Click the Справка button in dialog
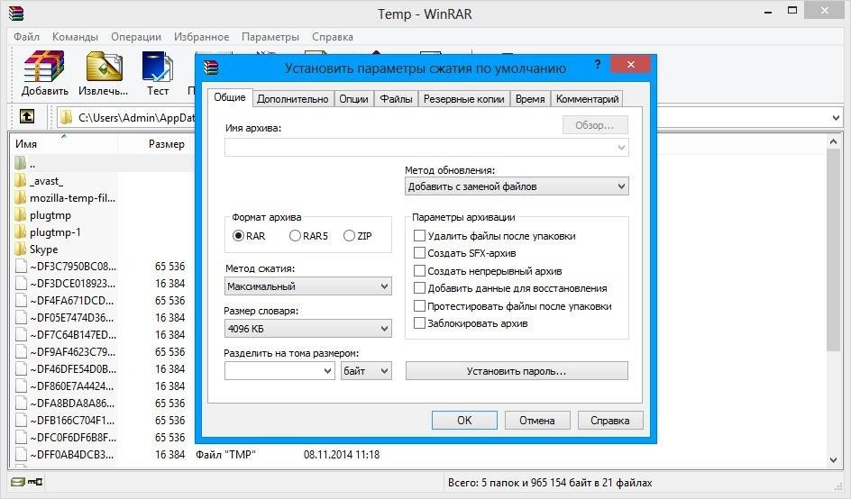Screen dimensions: 851x499 [x=610, y=421]
